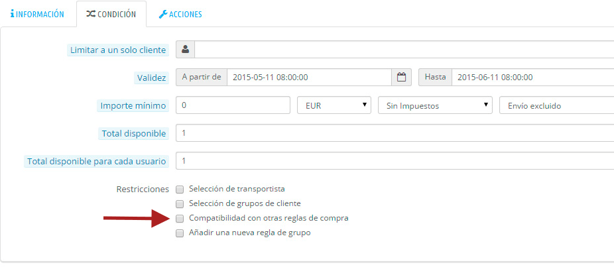Click the Total disponible label
This screenshot has width=614, height=269.
pos(134,134)
